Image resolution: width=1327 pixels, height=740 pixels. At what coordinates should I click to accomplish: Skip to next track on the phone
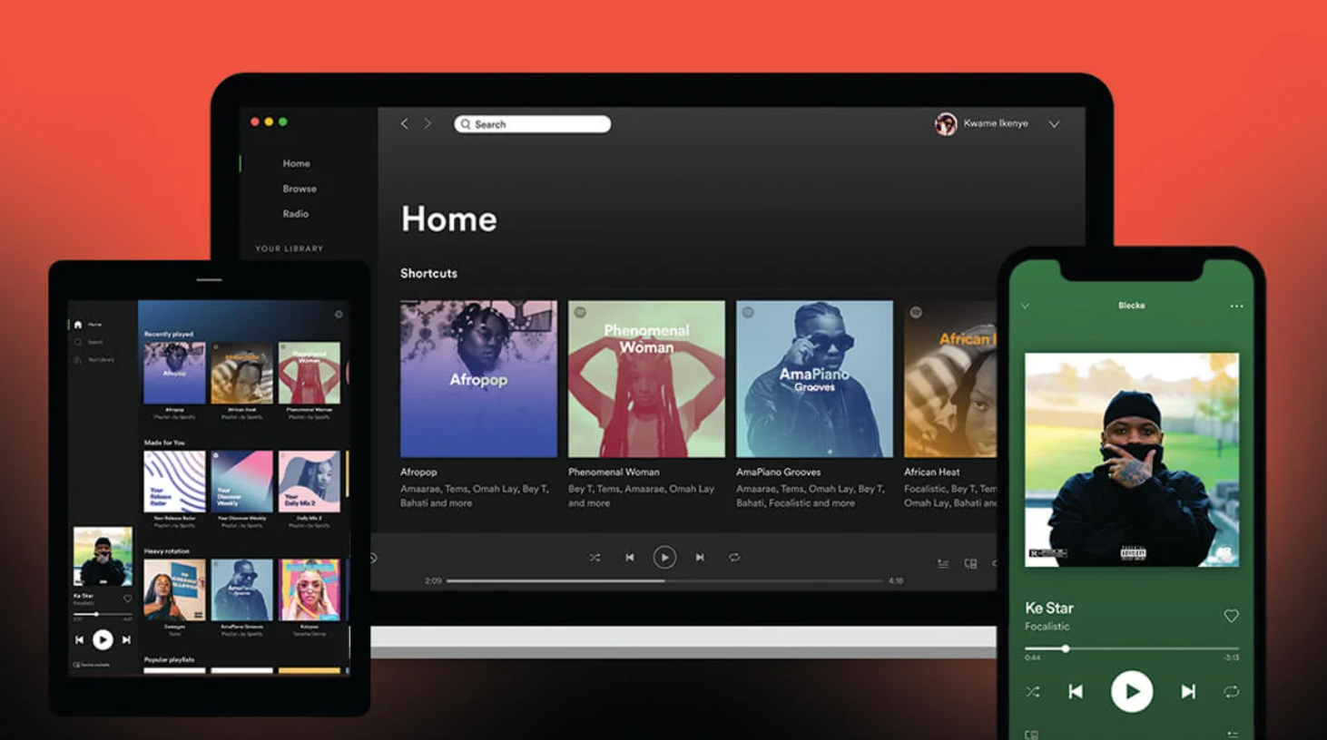click(x=1188, y=691)
